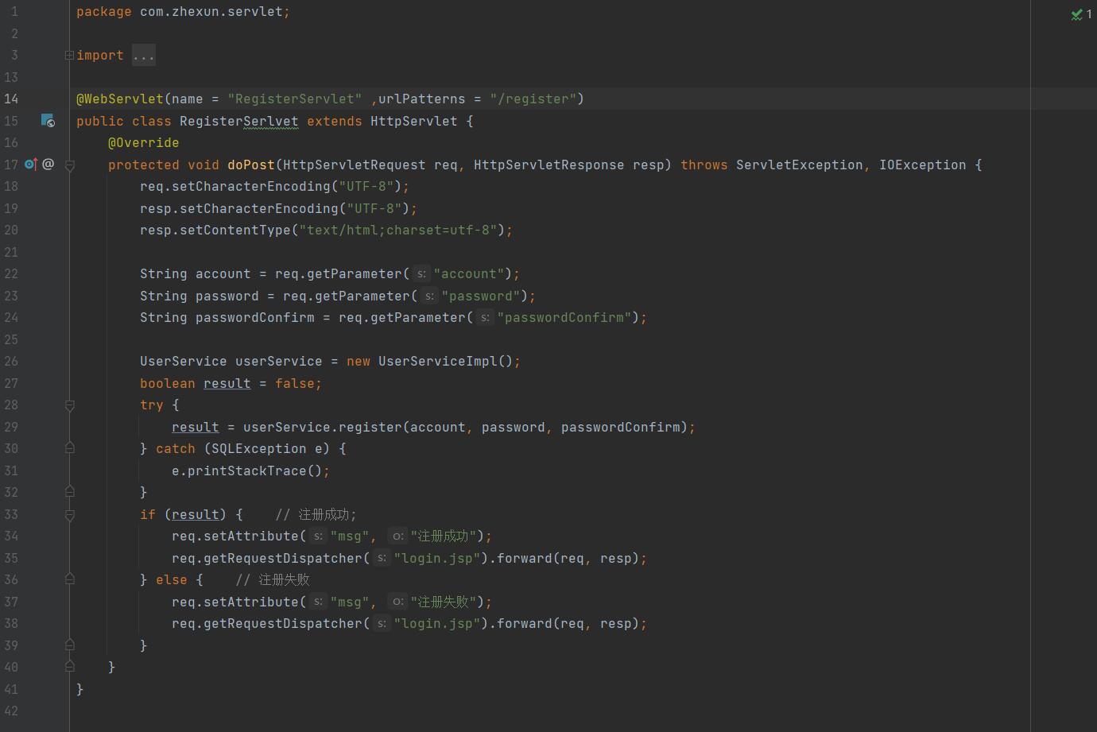Click the "RegisterServlet" name string

coord(295,99)
